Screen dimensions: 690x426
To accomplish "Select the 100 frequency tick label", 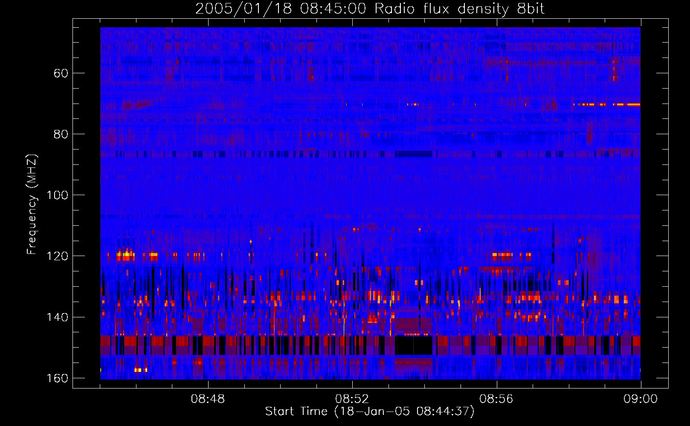I will (57, 195).
